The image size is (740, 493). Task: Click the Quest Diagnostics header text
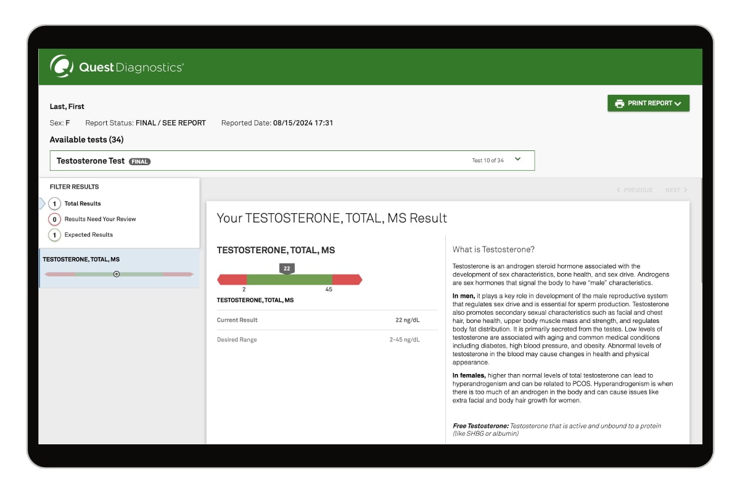point(131,67)
